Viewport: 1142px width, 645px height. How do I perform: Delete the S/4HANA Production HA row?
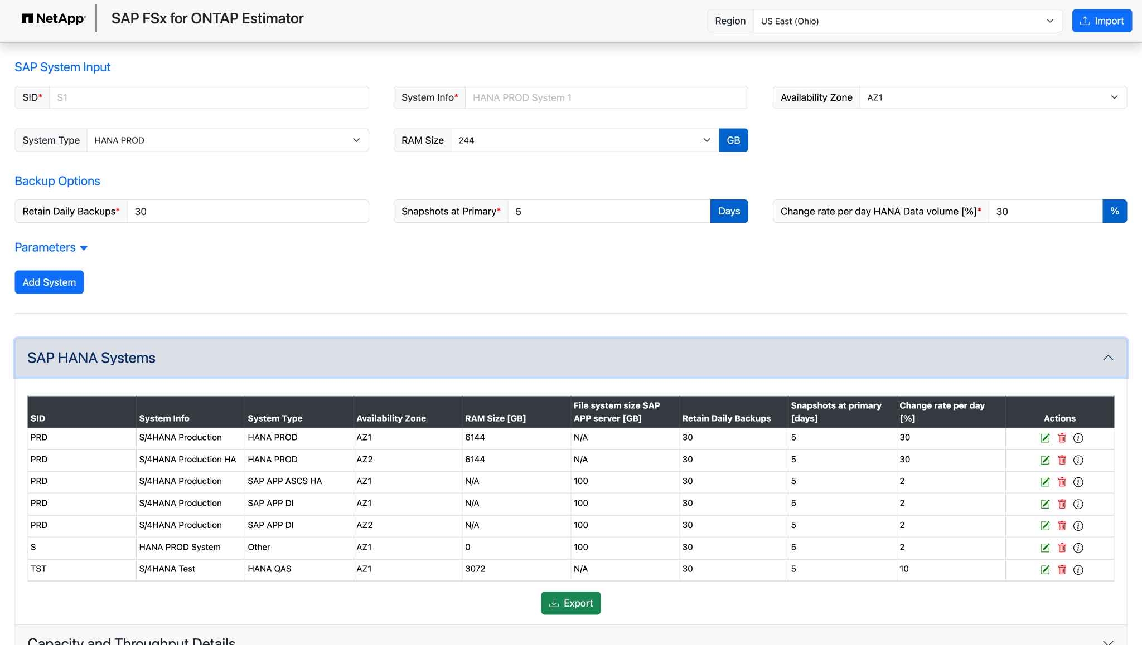pos(1062,460)
